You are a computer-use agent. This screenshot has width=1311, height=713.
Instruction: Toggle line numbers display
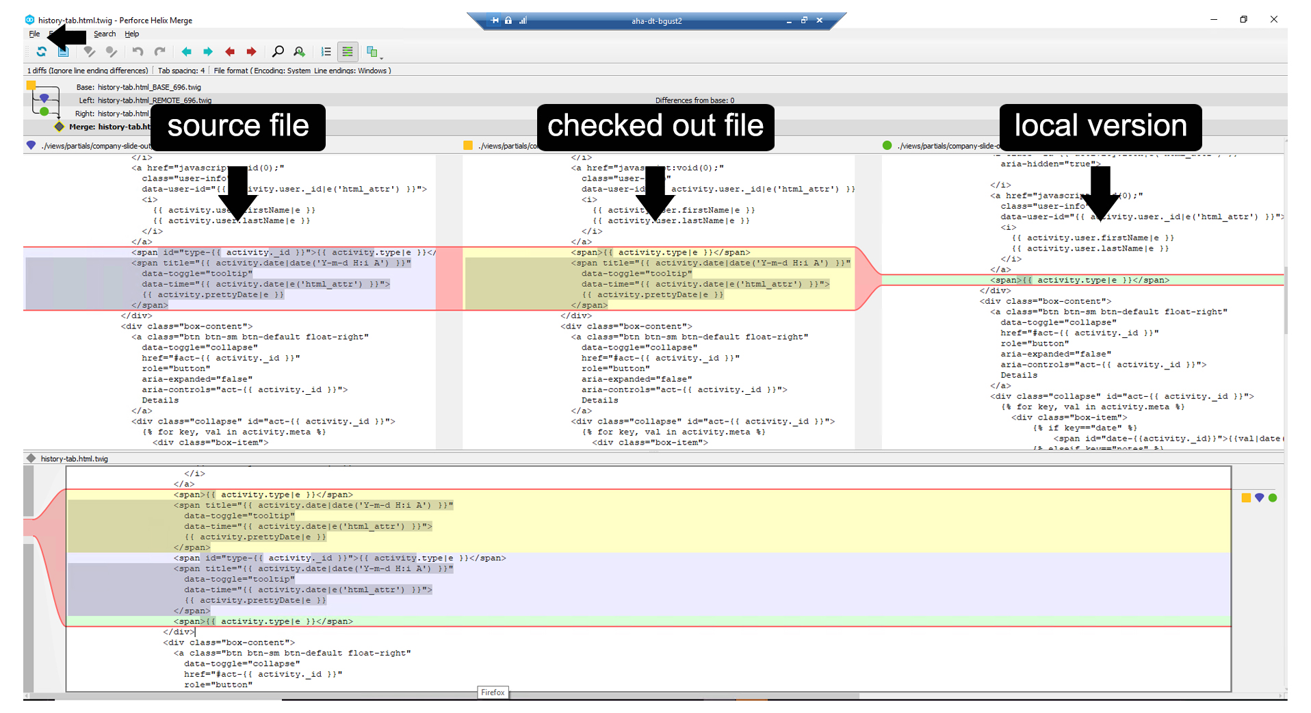[326, 51]
